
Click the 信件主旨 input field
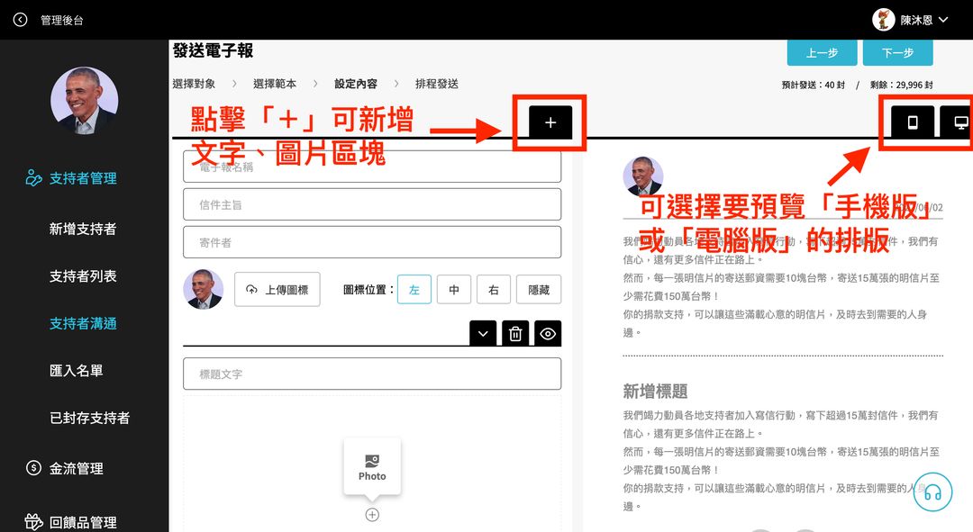click(x=372, y=204)
